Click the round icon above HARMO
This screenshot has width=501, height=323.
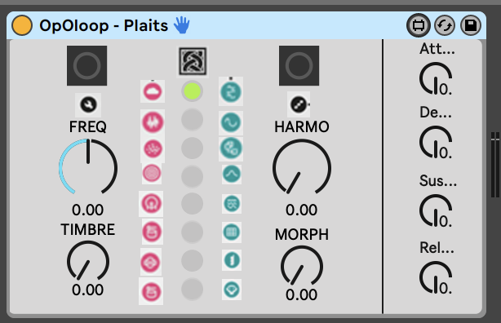click(x=299, y=104)
